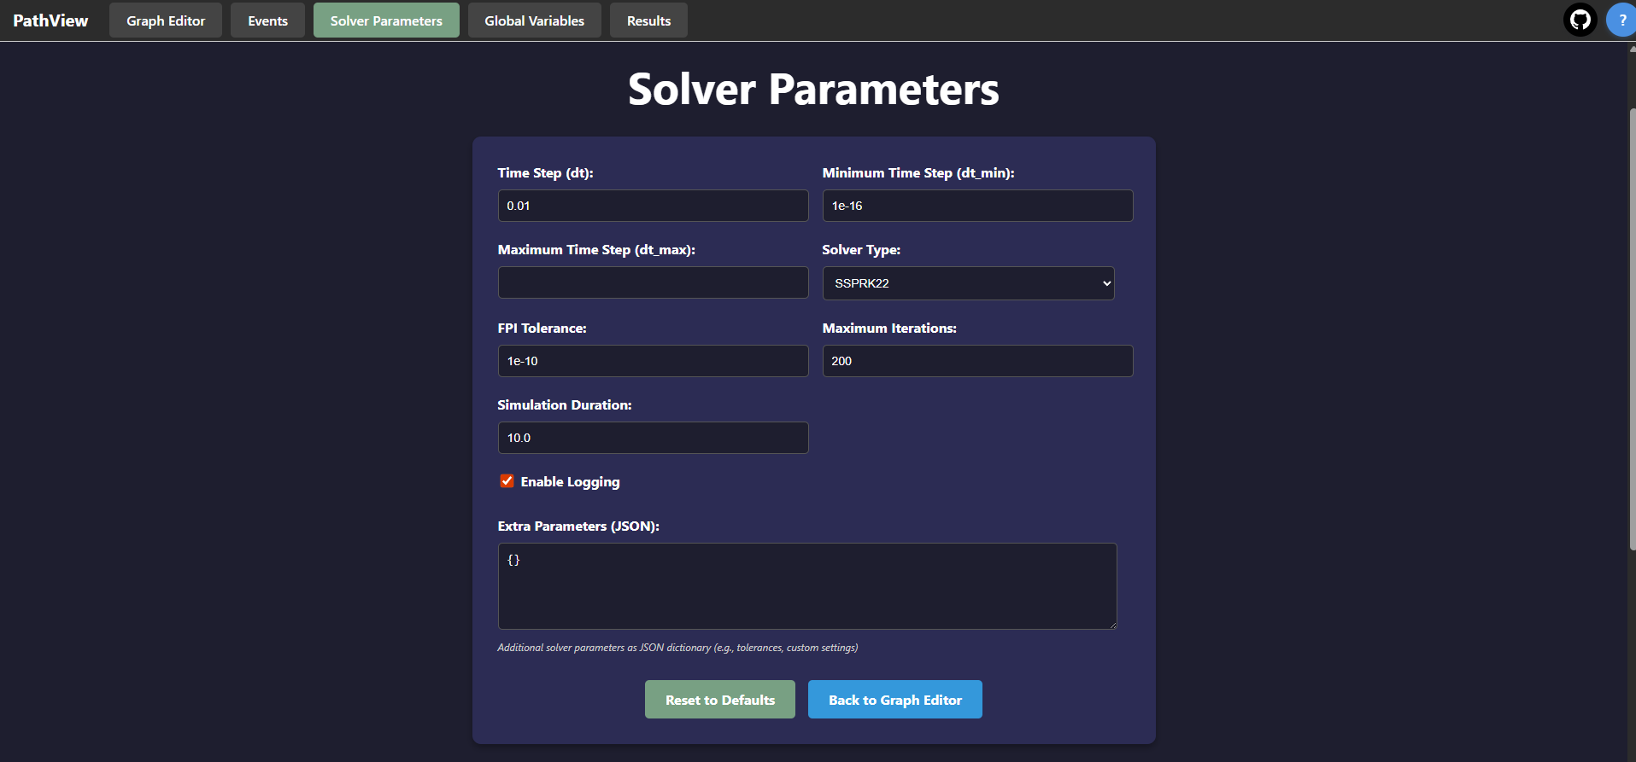Viewport: 1636px width, 762px height.
Task: Click the PathView logo
Action: coord(50,20)
